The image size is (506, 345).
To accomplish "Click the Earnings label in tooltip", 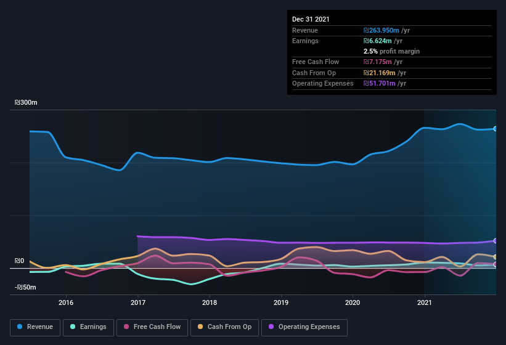I will coord(305,41).
